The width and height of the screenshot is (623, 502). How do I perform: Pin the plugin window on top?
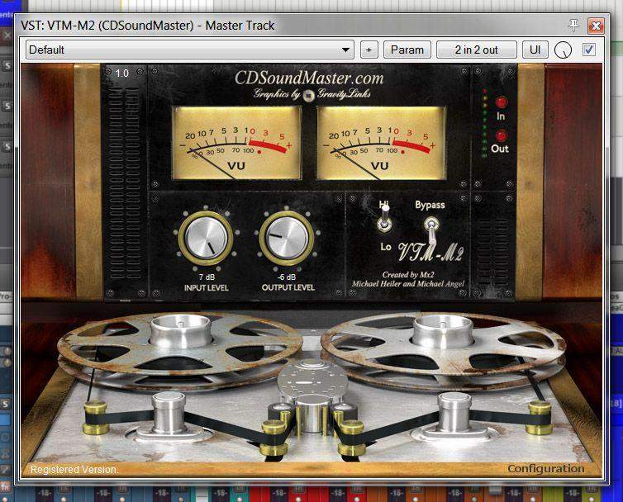(x=573, y=26)
